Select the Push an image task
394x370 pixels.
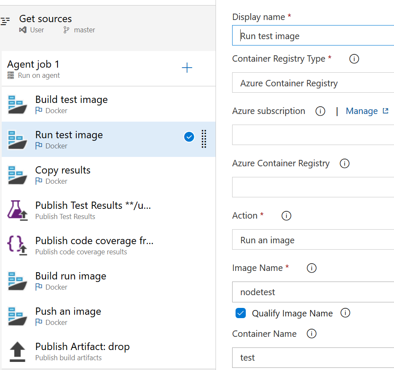(109, 316)
